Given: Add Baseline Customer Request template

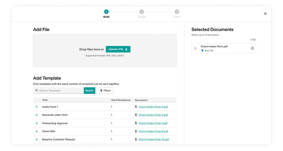Looking at the screenshot, I should [x=36, y=140].
